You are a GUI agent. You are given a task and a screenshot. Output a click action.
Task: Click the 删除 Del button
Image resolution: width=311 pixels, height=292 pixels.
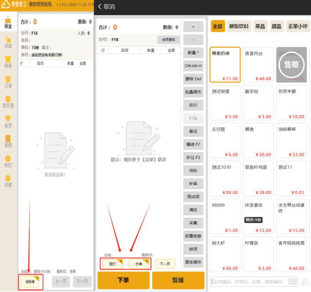(193, 79)
